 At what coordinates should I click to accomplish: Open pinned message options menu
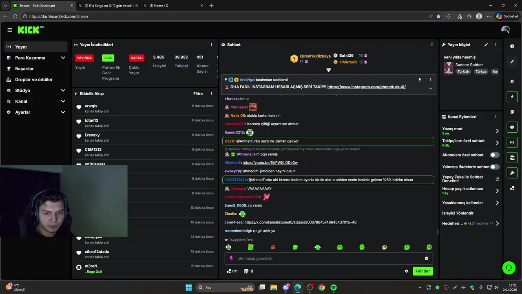[x=430, y=80]
